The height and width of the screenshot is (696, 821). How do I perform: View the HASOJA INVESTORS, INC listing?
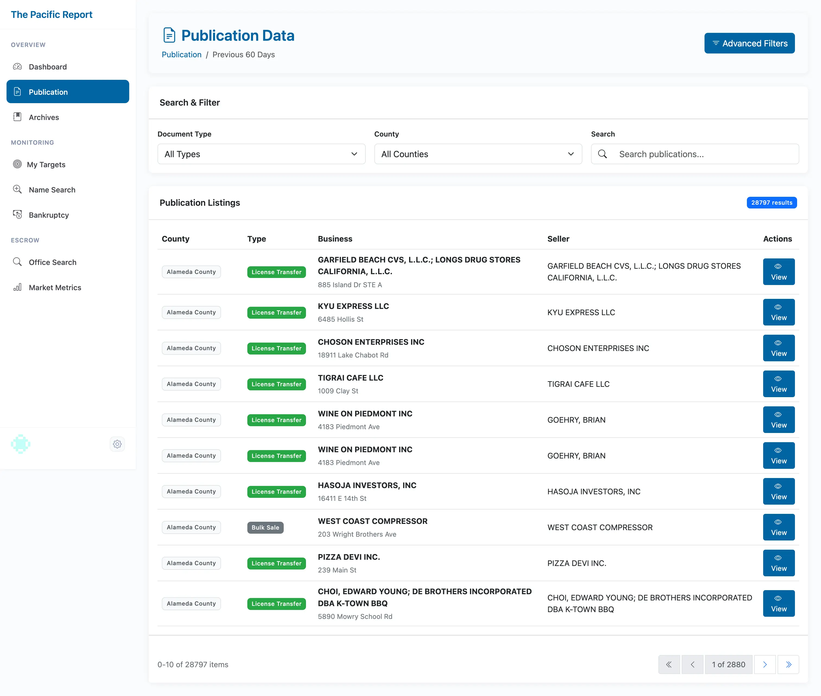(779, 491)
